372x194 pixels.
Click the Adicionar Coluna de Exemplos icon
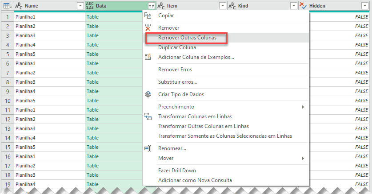(x=148, y=57)
